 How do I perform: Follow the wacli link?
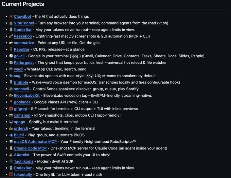click(19, 69)
